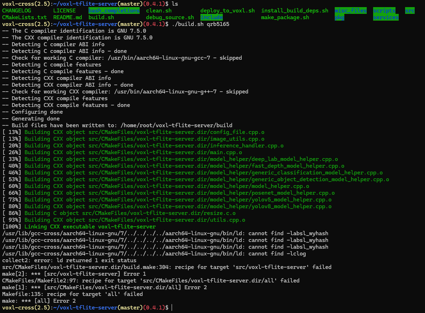Click install_build_deps.sh file name
Viewport: 425px width, 313px height.
295,11
